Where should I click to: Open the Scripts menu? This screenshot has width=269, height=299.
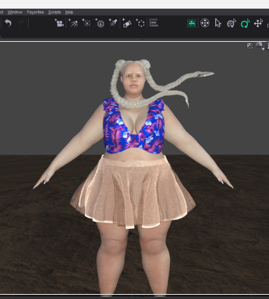(x=54, y=12)
